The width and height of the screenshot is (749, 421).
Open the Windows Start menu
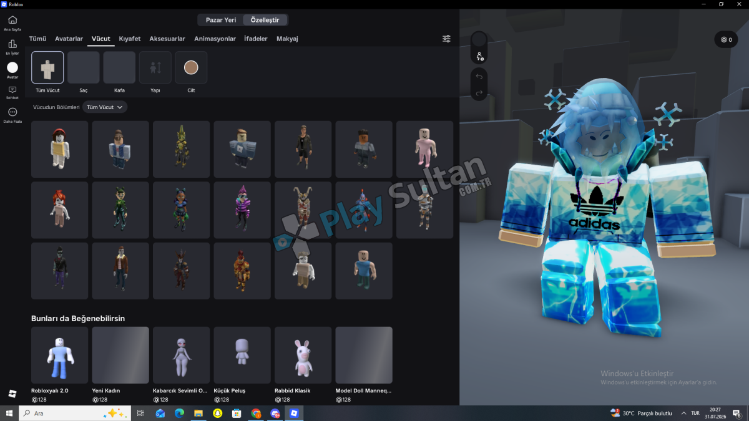coord(9,413)
